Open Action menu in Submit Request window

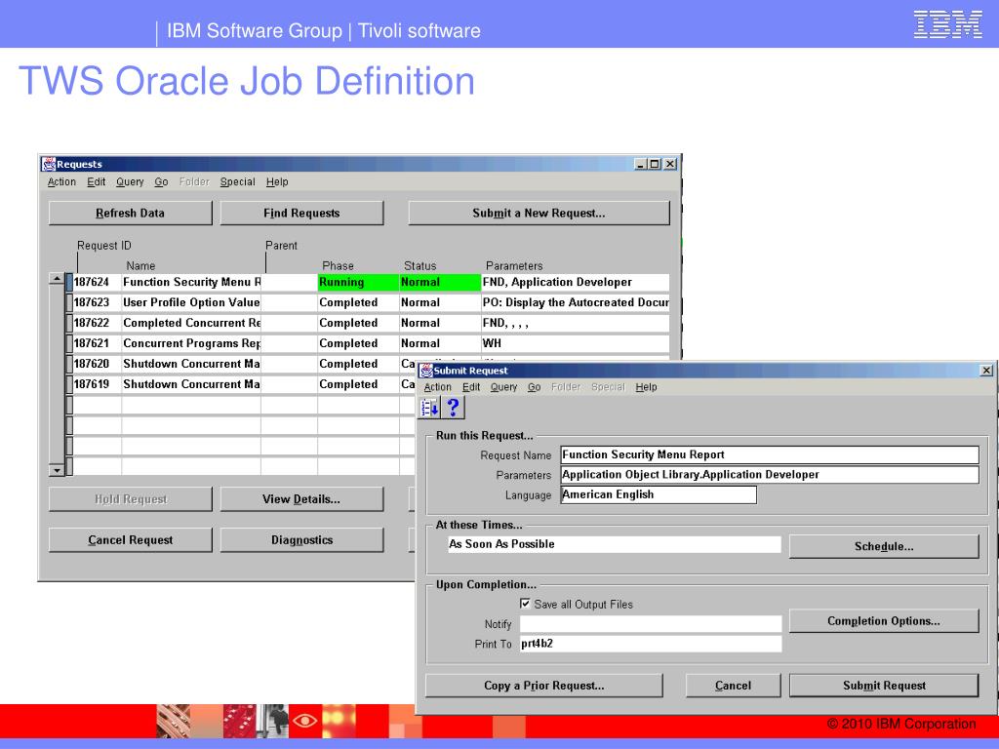[438, 387]
